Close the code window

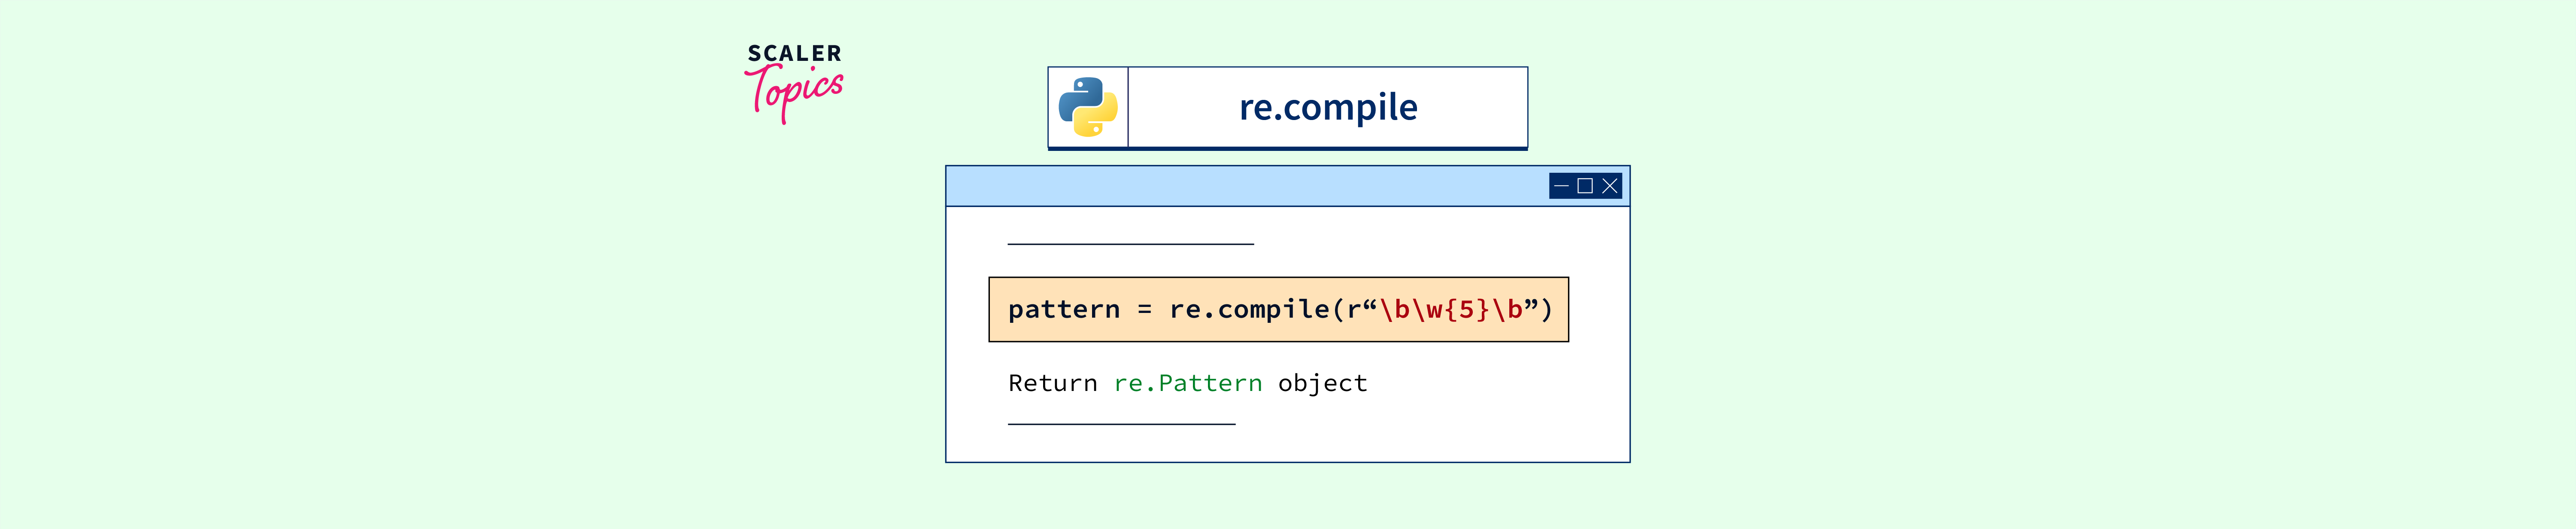pos(1609,186)
